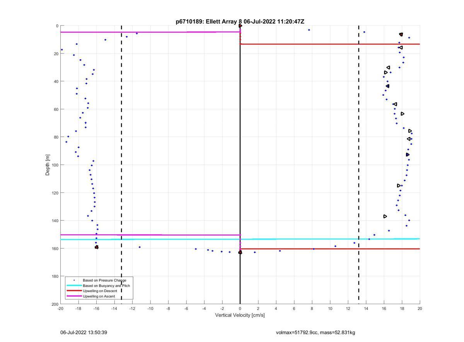The height and width of the screenshot is (342, 464).
Task: Click the triangle marker near 137 m depth
Action: 385,216
